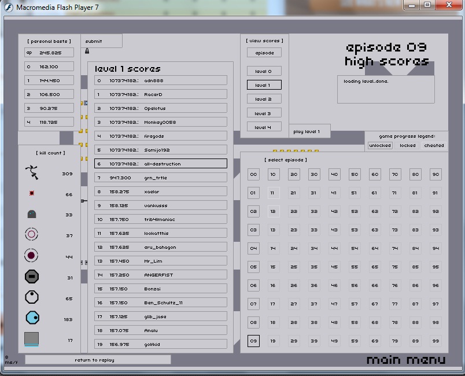Click the ninja stick figure kill icon

32,173
